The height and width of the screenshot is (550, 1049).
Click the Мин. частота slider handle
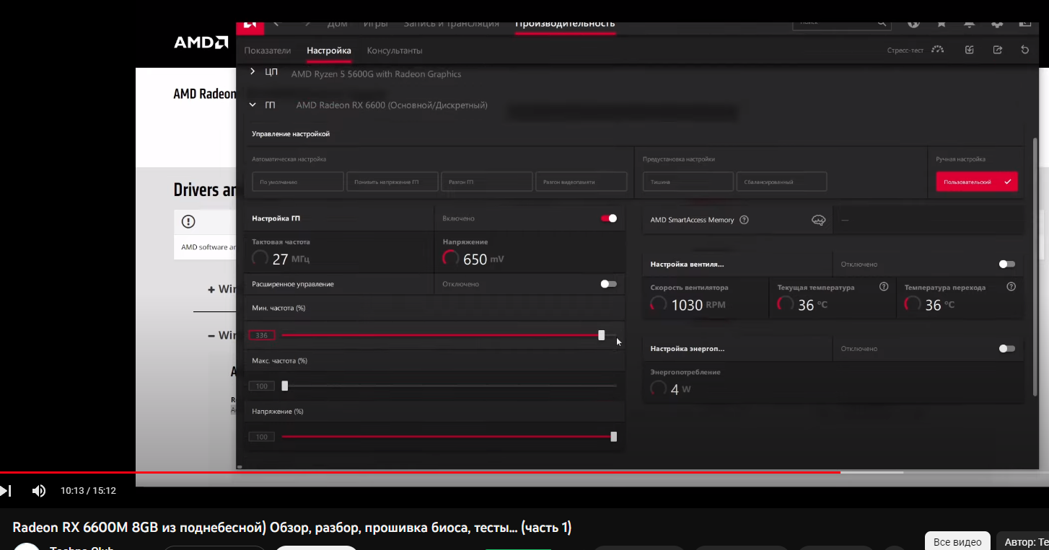pos(602,335)
